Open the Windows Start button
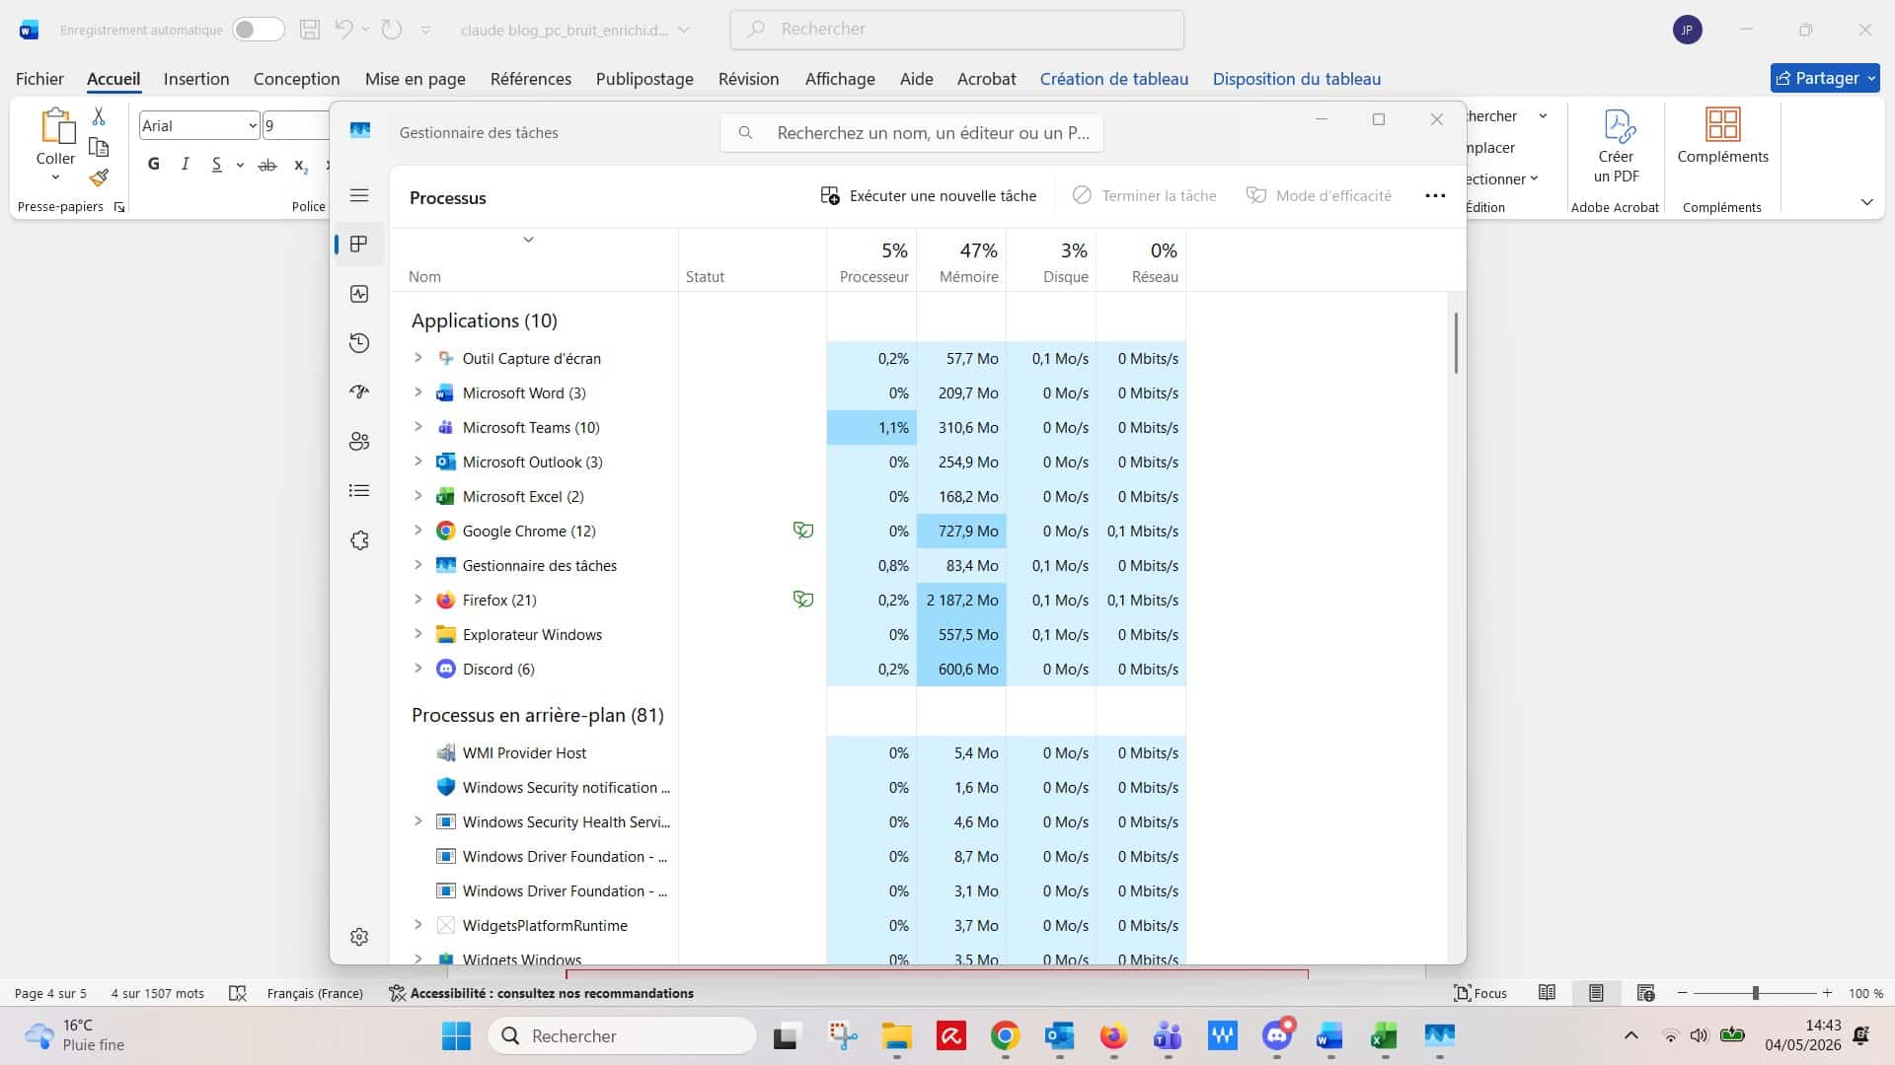1895x1065 pixels. tap(456, 1035)
